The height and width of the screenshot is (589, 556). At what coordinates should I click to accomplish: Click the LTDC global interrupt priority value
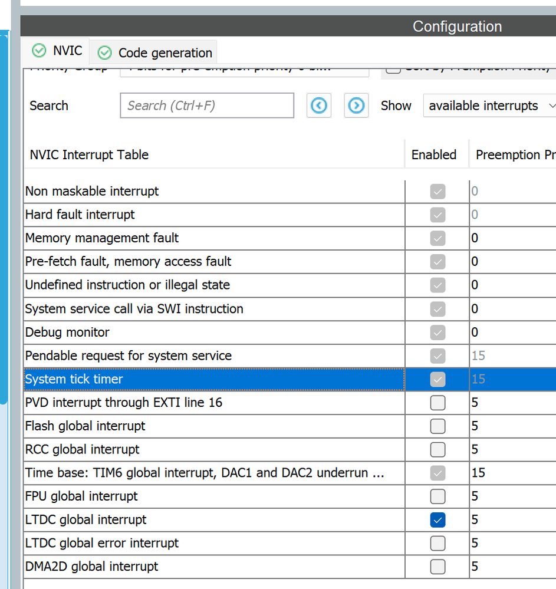point(475,519)
